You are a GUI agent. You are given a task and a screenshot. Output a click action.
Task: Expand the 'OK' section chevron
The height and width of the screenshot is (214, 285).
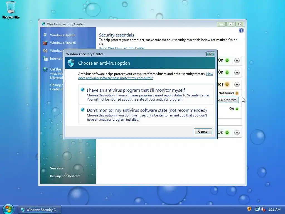pos(237,133)
